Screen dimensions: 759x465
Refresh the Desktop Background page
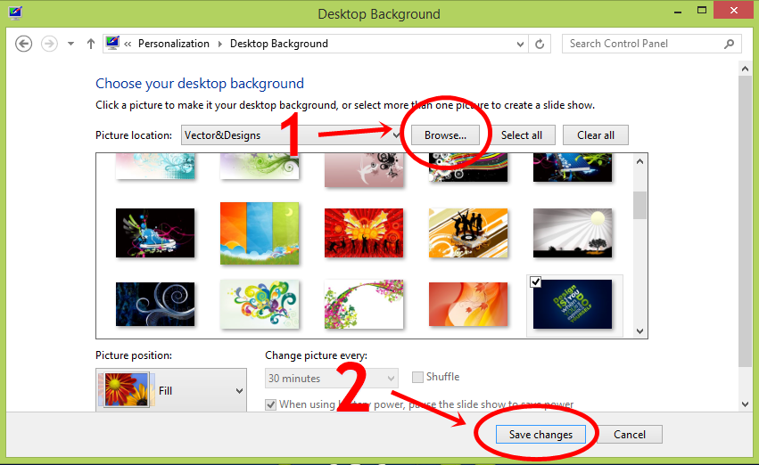540,44
